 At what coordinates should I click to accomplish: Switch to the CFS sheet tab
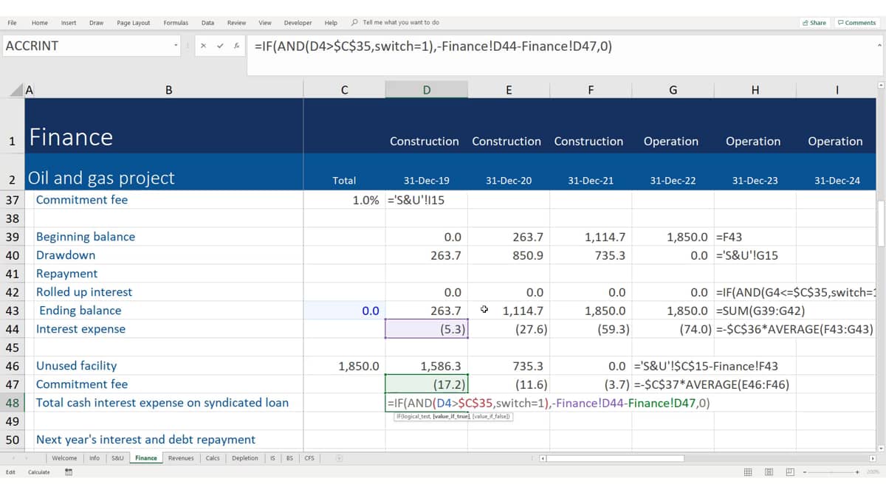click(309, 458)
